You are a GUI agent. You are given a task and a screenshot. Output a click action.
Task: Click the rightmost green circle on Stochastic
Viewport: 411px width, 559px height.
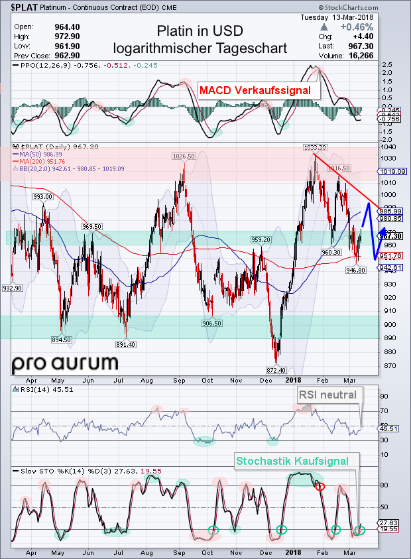tap(360, 529)
